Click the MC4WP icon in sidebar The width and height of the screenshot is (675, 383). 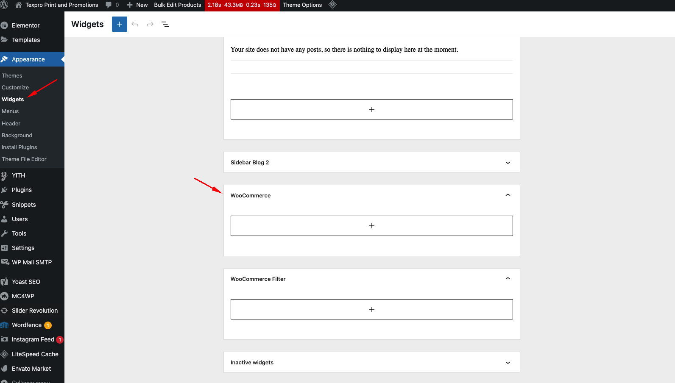pyautogui.click(x=4, y=296)
